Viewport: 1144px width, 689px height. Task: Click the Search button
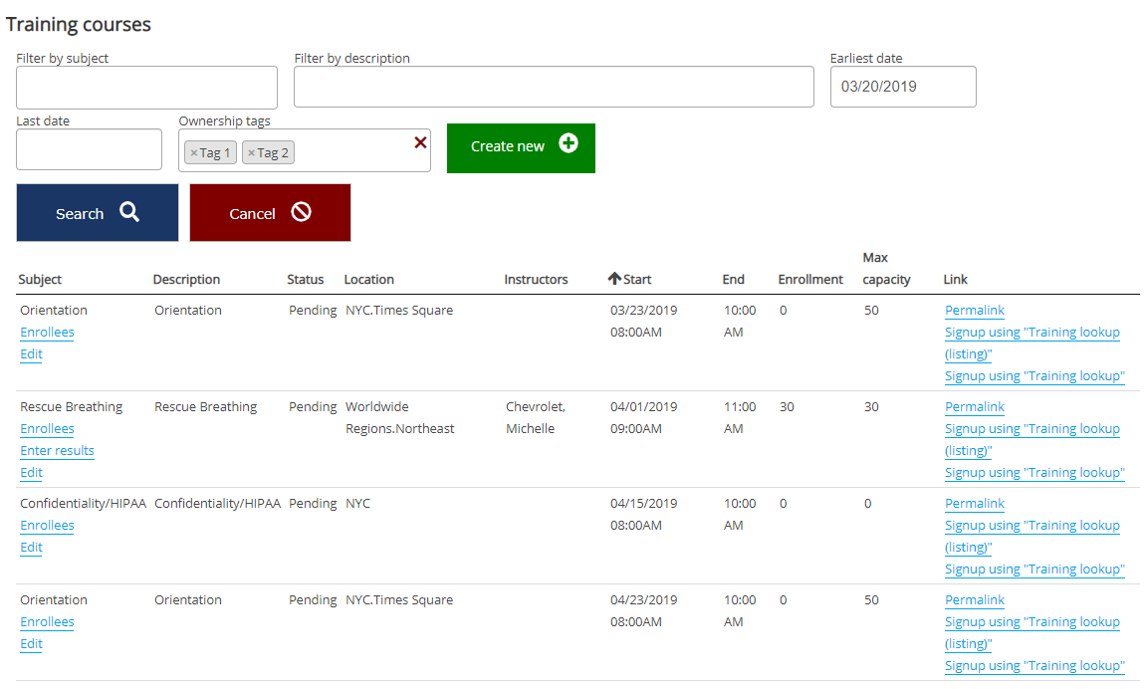click(x=98, y=213)
